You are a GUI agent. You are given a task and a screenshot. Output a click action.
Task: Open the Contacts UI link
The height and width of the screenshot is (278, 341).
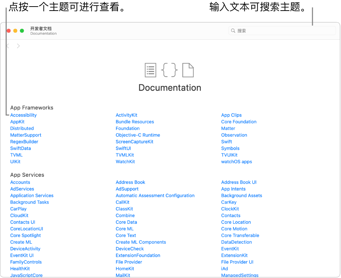pos(23,222)
